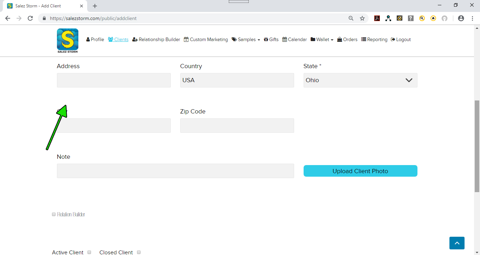The width and height of the screenshot is (480, 255).
Task: Click the scroll-to-top arrow button
Action: 457,243
